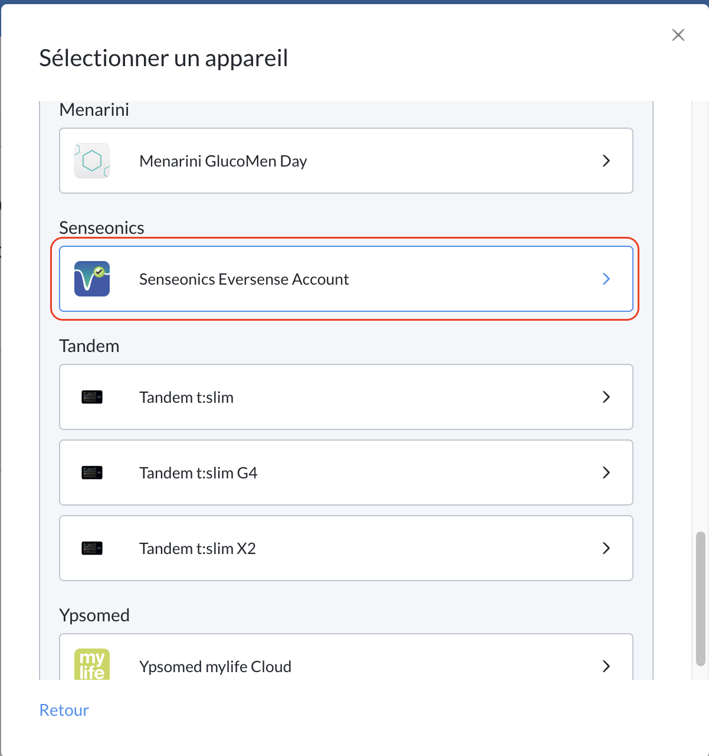
Task: Click the device list scrollbar thumb
Action: pos(701,599)
